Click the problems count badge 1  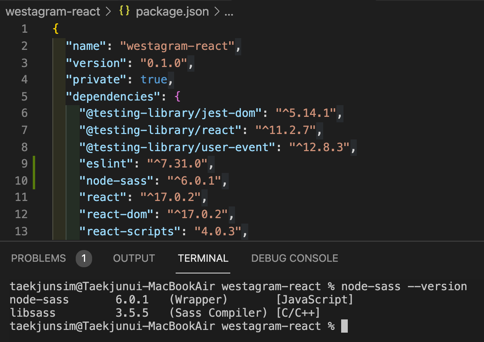tap(84, 258)
